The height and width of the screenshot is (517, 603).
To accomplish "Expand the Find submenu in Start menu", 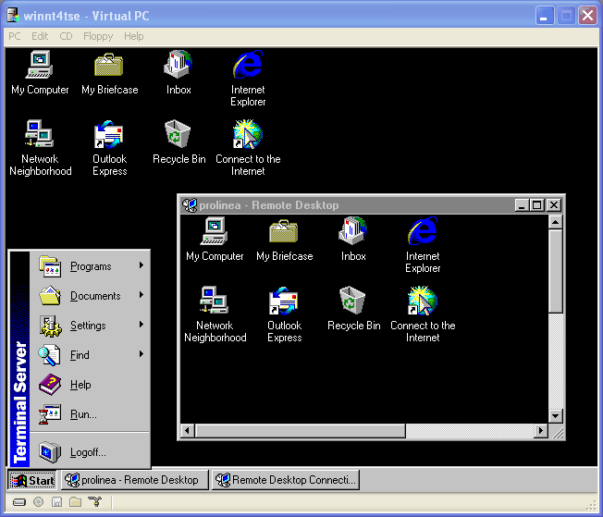I will pyautogui.click(x=90, y=355).
